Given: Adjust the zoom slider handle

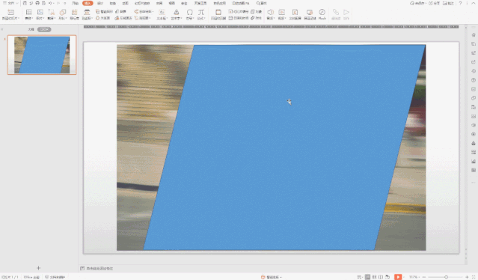Looking at the screenshot, I should click(x=446, y=277).
